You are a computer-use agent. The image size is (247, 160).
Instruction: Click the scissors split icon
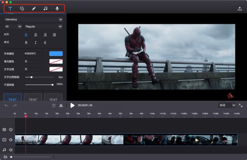coord(61,105)
